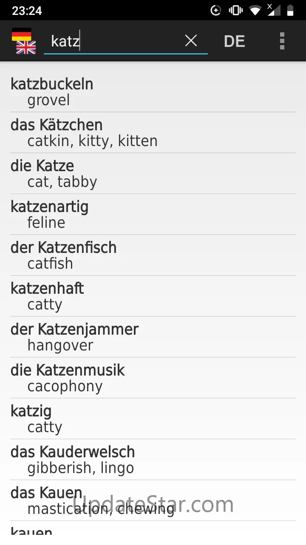
Task: Tap the das Kauderwelsch entry
Action: coord(153,460)
